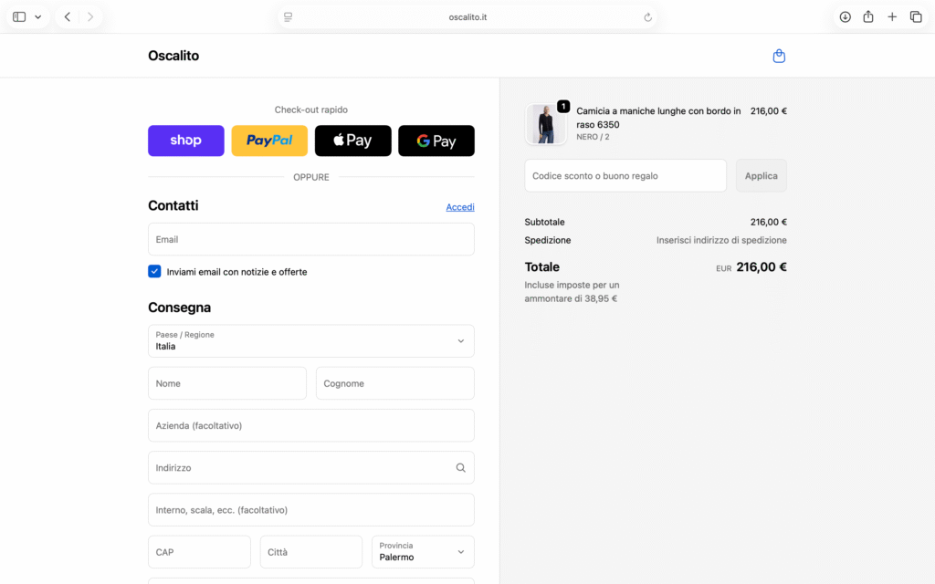
Task: Open the shopping bag cart icon
Action: 779,56
